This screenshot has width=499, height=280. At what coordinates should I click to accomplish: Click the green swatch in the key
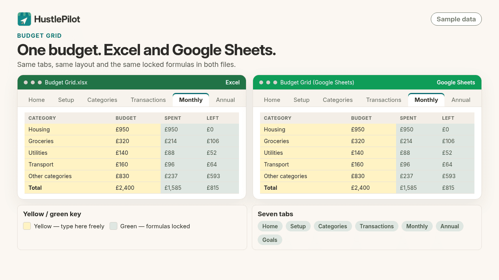coord(113,226)
